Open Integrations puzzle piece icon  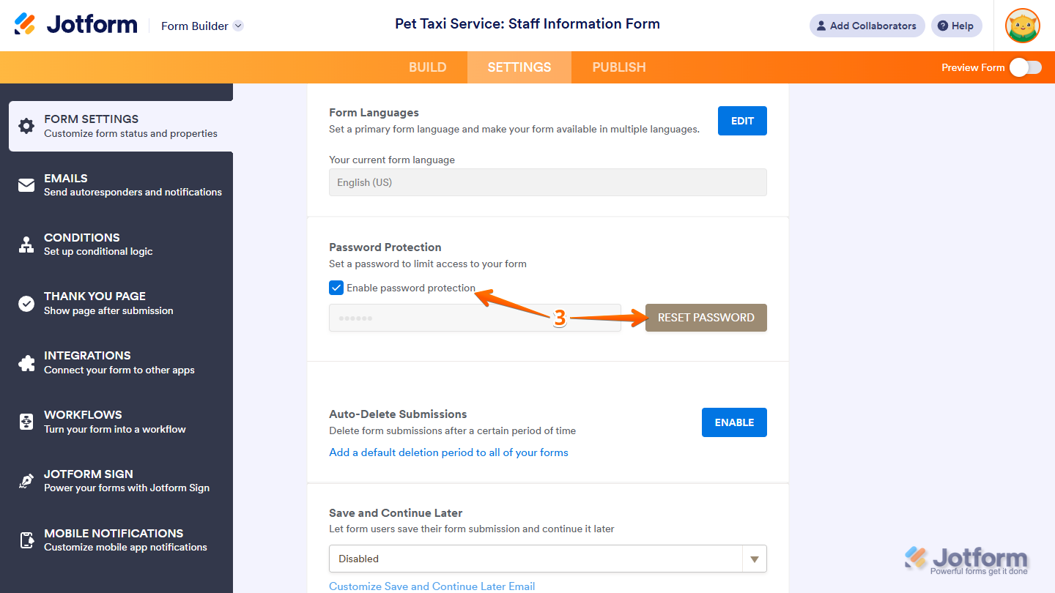pos(26,362)
